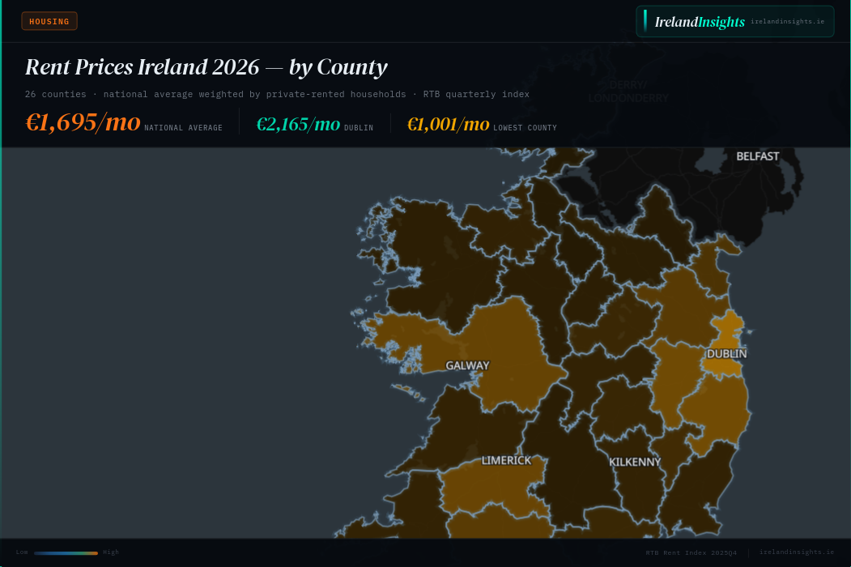
Task: Select the KILKENNY map label
Action: [635, 463]
